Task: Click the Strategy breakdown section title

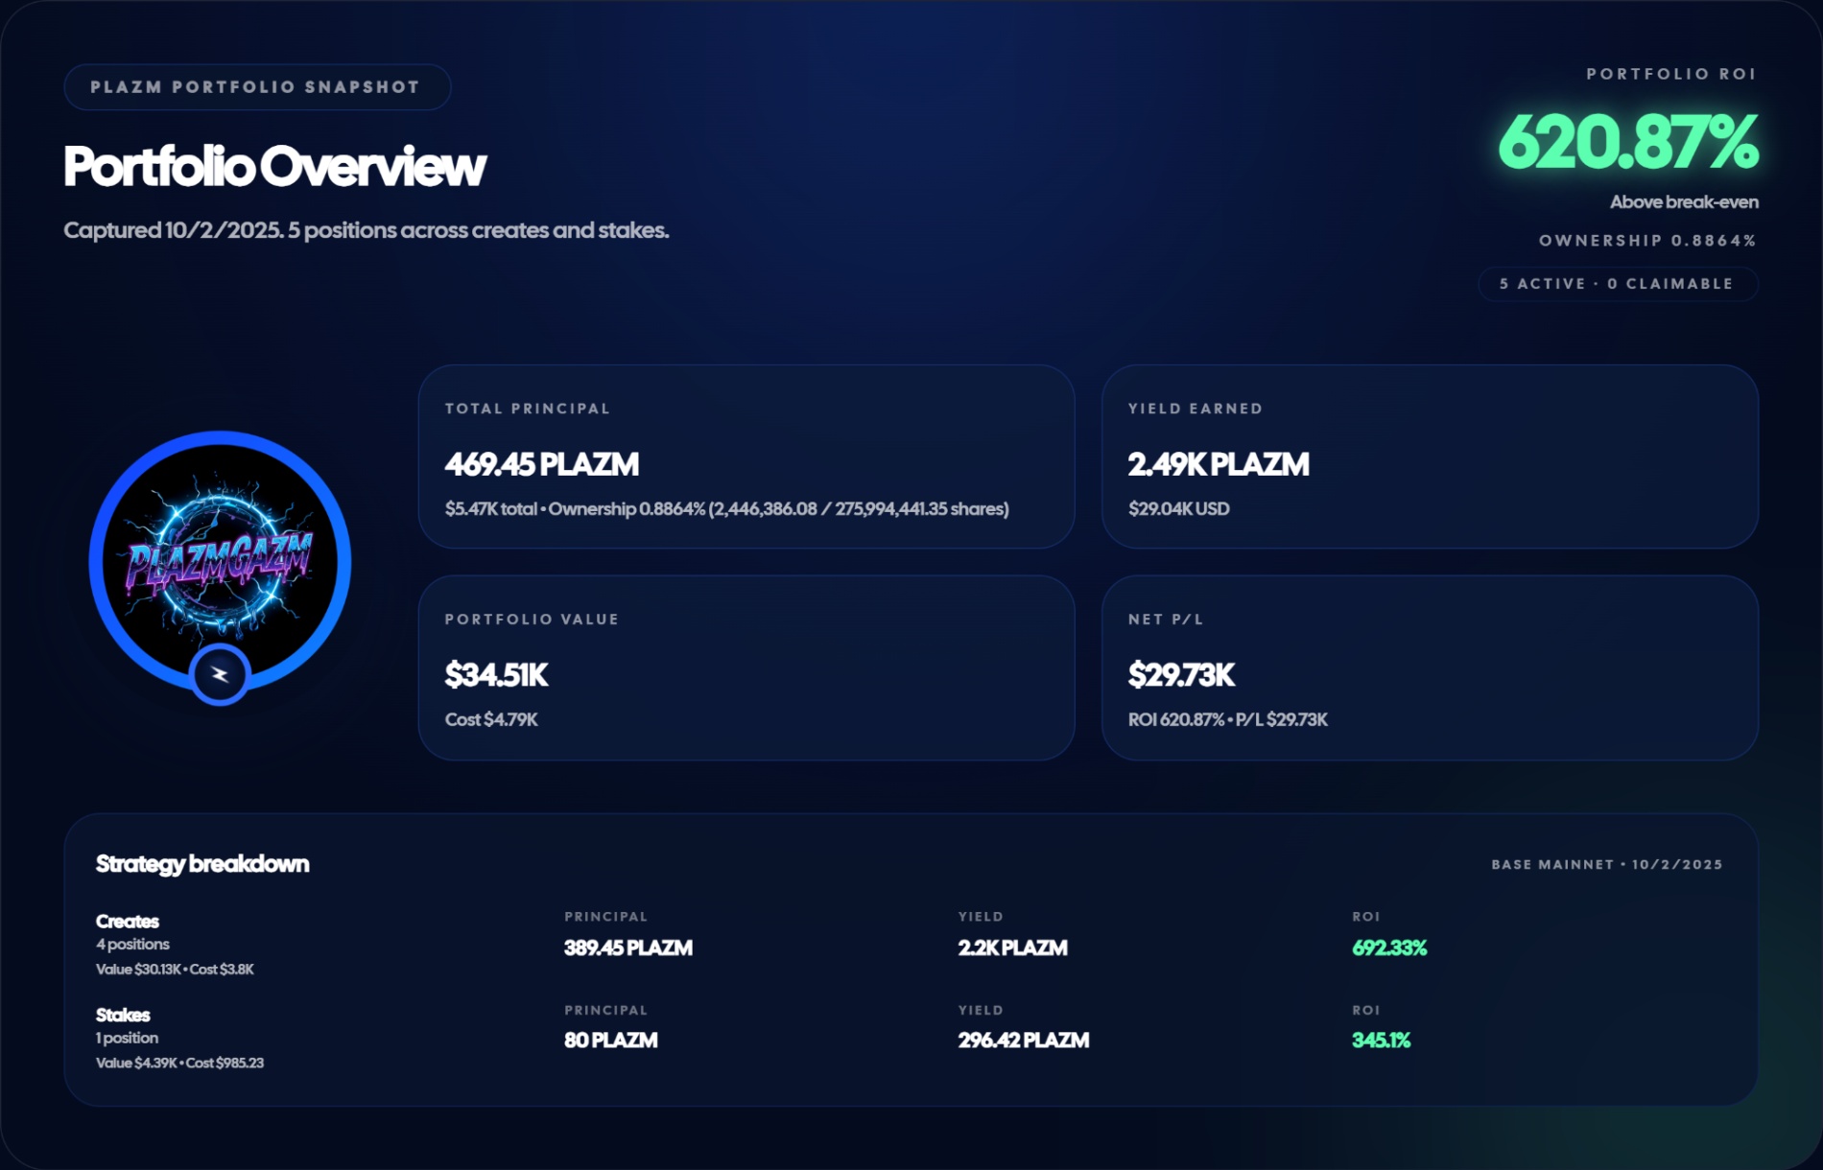Action: [x=202, y=864]
